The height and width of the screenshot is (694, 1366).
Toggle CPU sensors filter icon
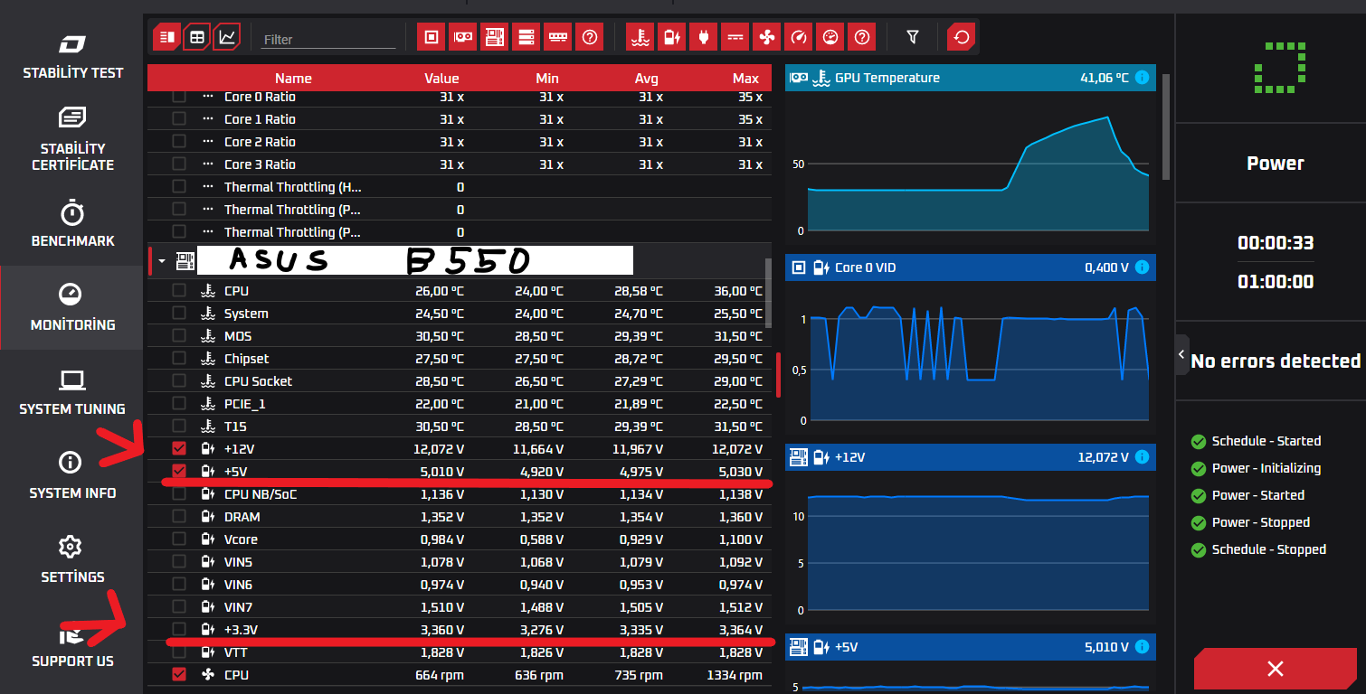coord(432,37)
